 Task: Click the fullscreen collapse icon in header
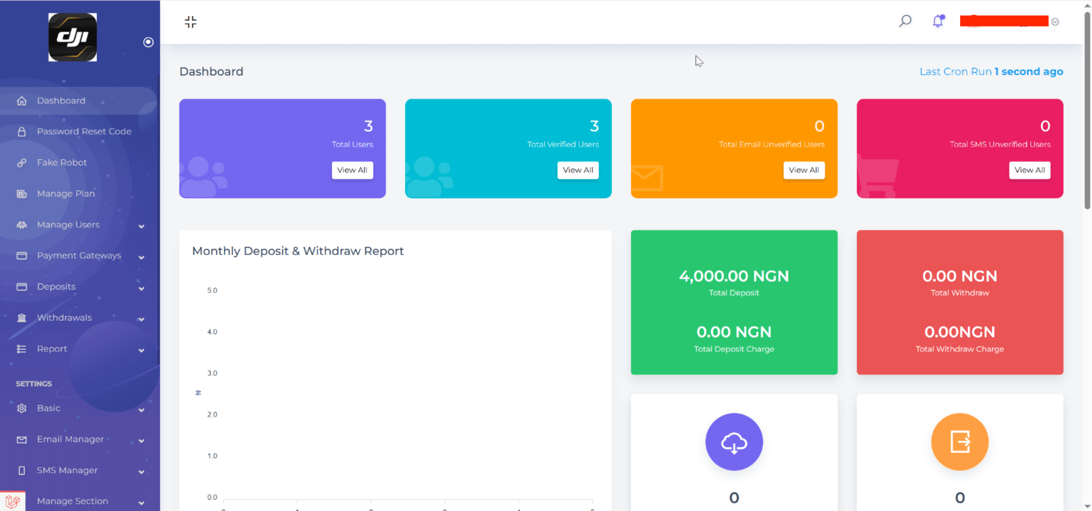tap(191, 22)
